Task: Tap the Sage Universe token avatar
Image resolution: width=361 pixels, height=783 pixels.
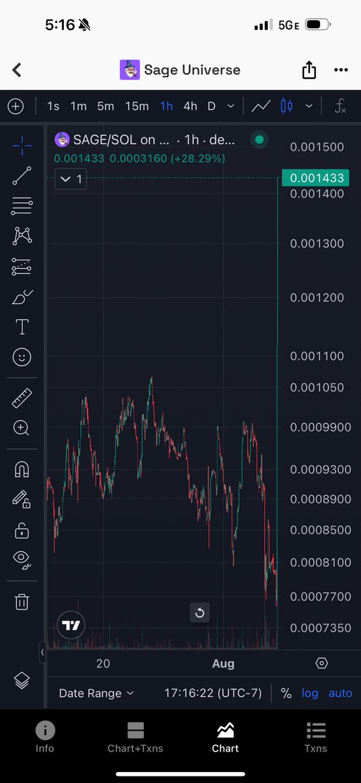Action: point(130,70)
